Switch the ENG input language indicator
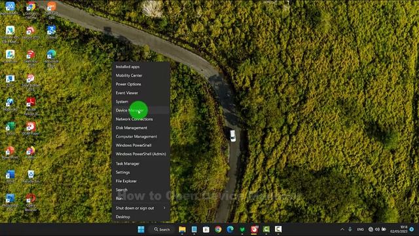Image resolution: width=419 pixels, height=236 pixels. tap(360, 229)
